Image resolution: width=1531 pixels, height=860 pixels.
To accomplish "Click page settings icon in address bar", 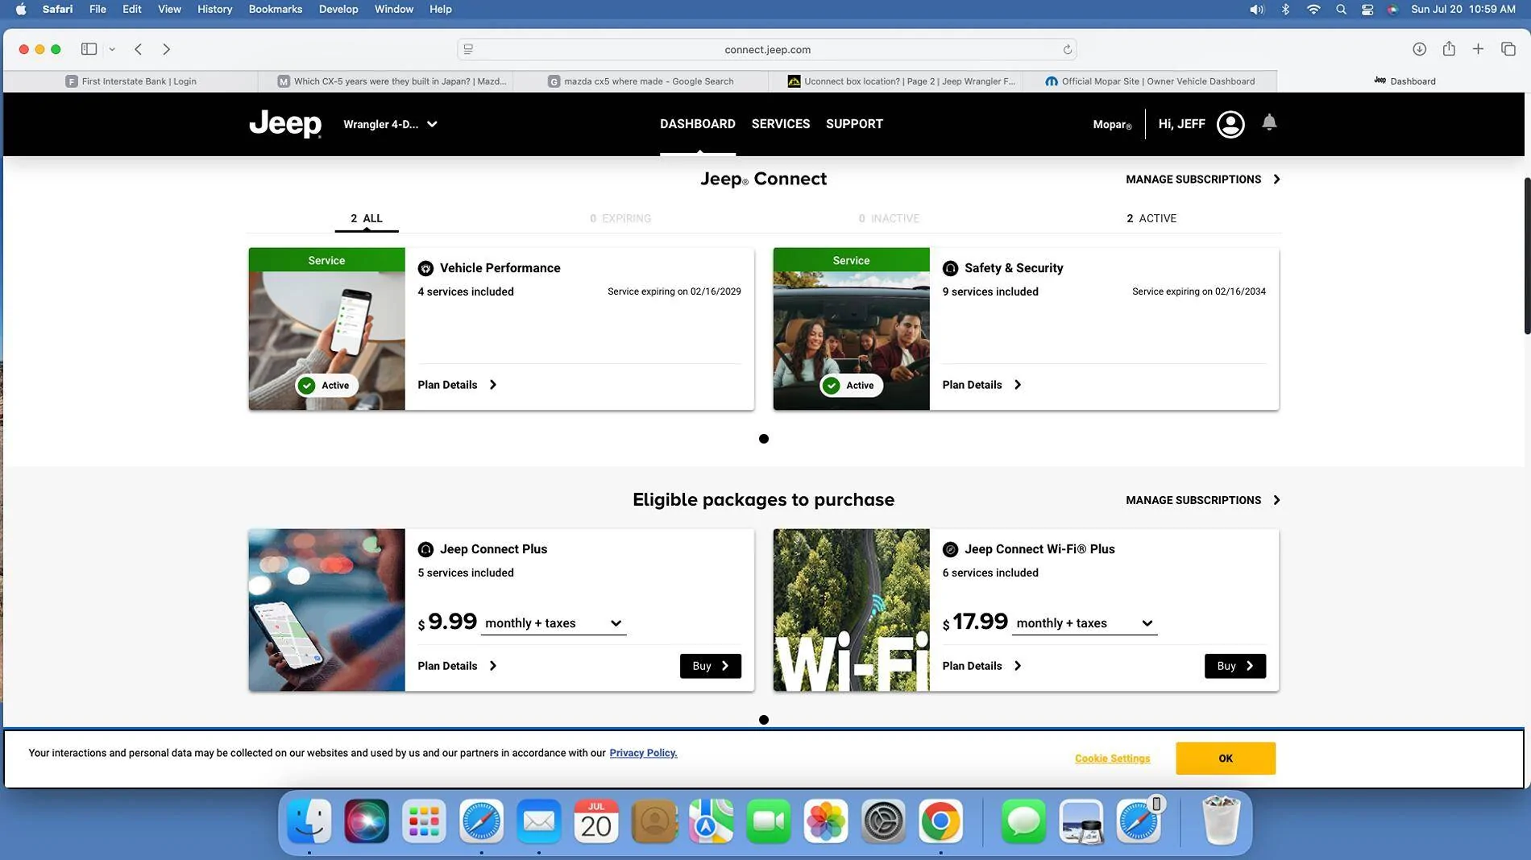I will (x=468, y=49).
